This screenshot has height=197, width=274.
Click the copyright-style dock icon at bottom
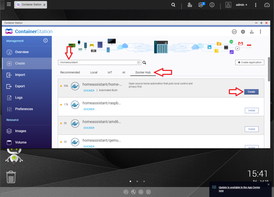(126, 192)
